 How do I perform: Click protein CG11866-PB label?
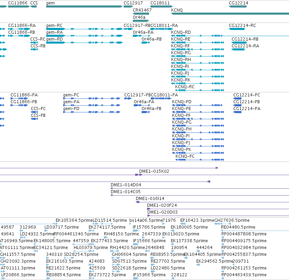pyautogui.click(x=23, y=102)
